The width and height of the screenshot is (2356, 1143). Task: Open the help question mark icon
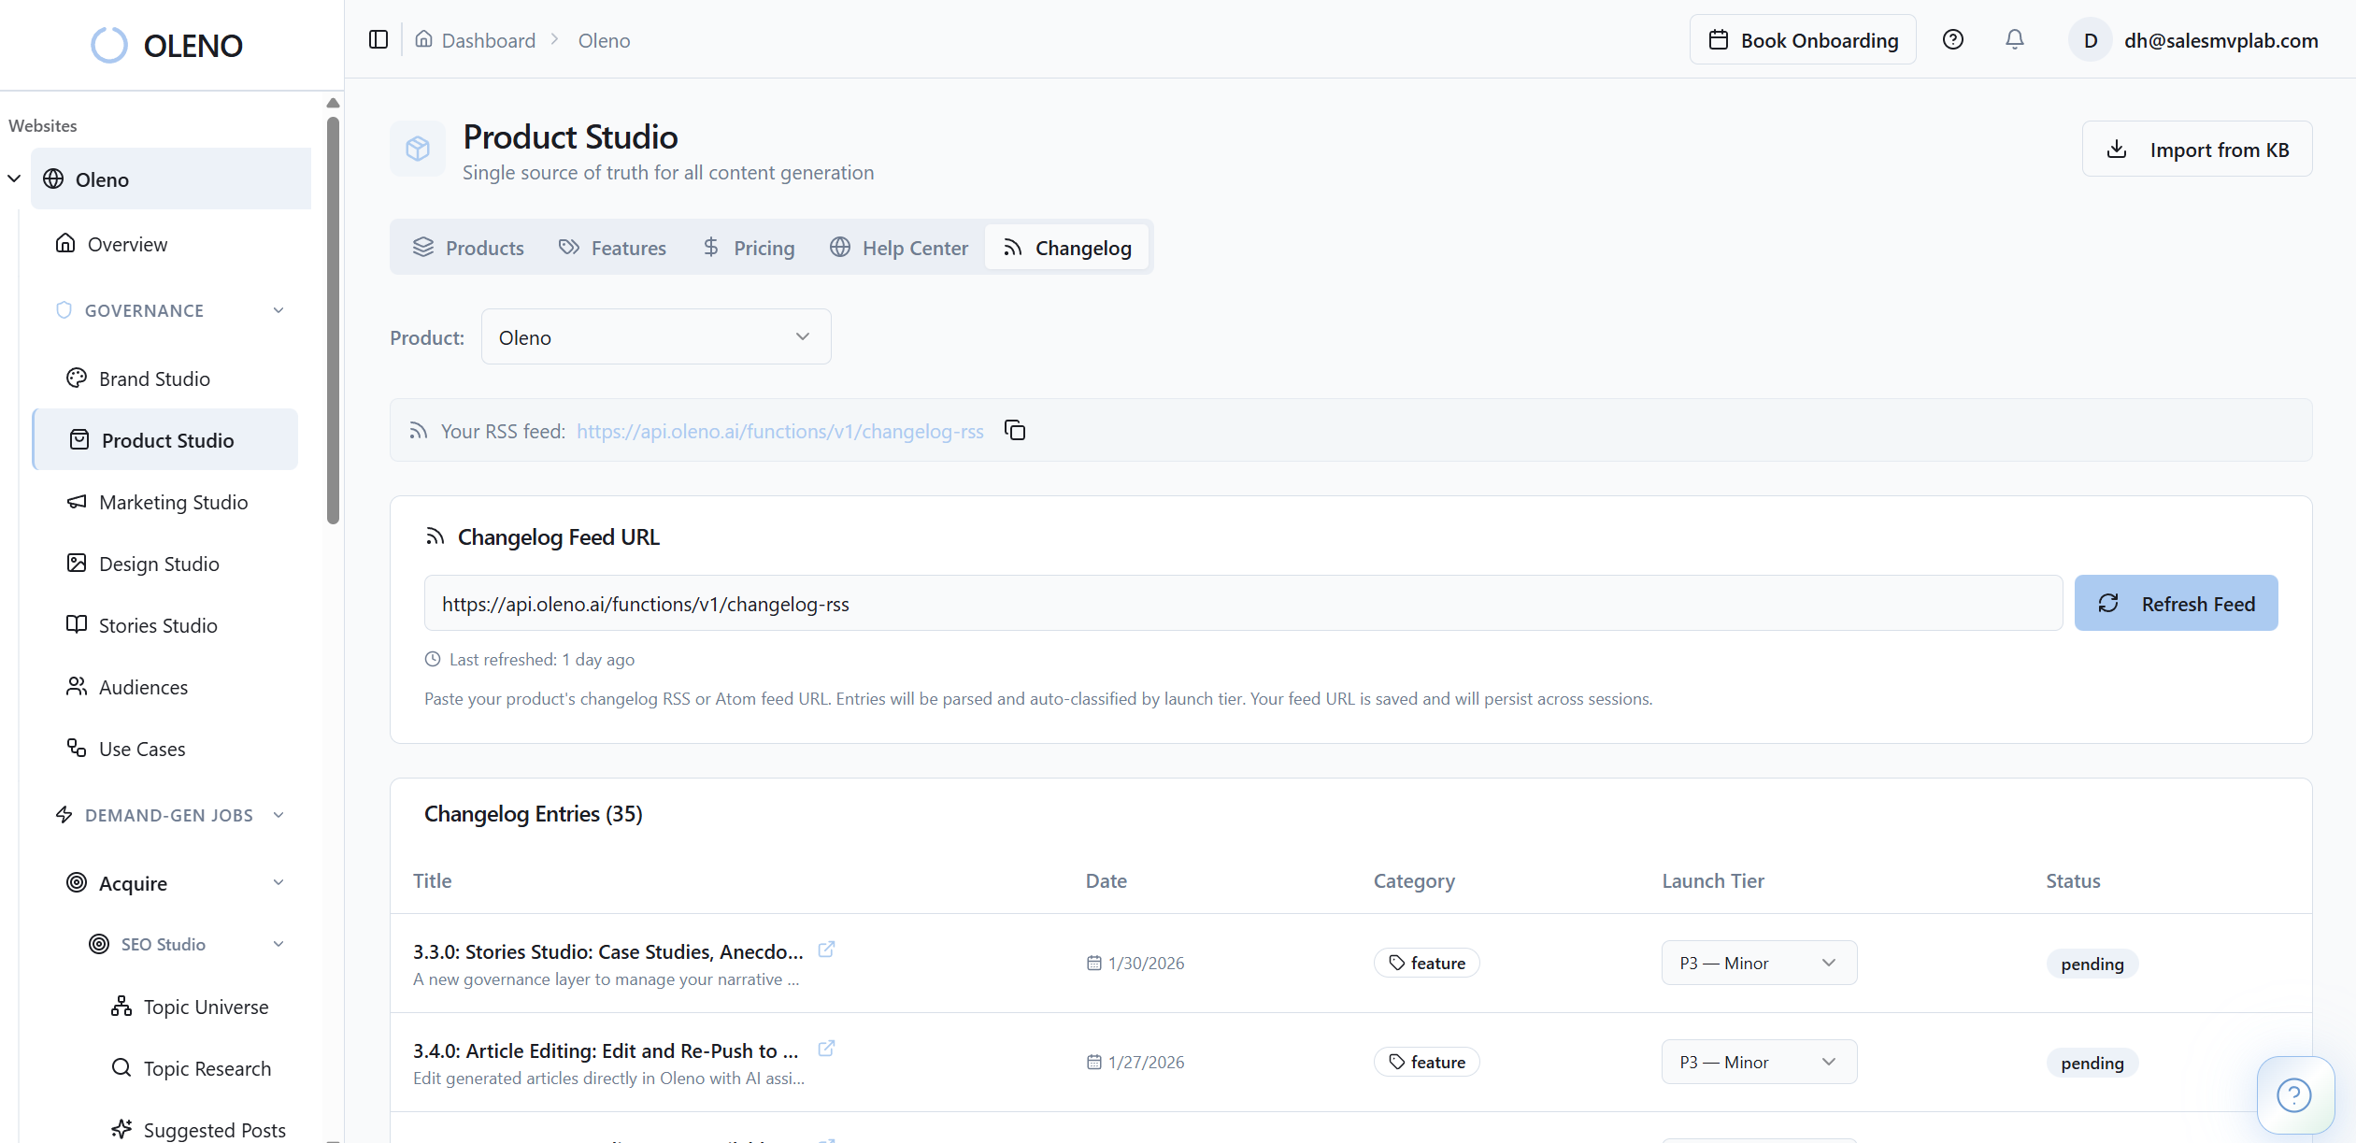[x=1952, y=39]
